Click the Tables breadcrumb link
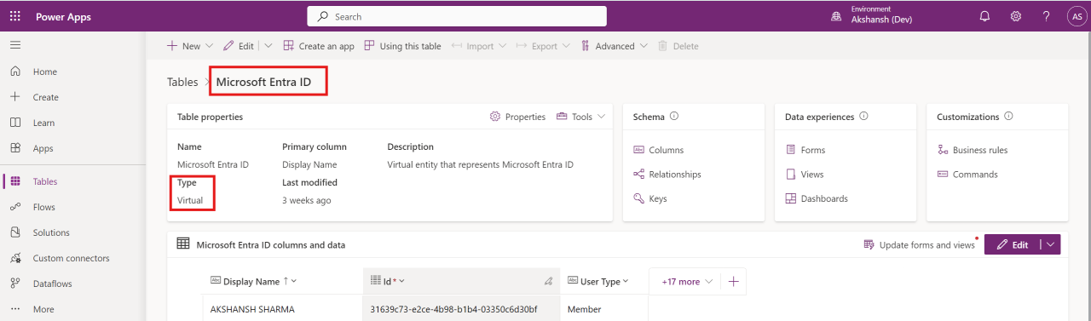The image size is (1091, 321). click(182, 83)
